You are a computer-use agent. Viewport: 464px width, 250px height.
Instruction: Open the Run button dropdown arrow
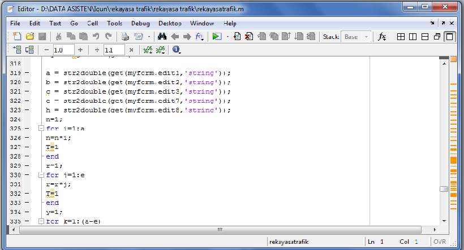(227, 36)
